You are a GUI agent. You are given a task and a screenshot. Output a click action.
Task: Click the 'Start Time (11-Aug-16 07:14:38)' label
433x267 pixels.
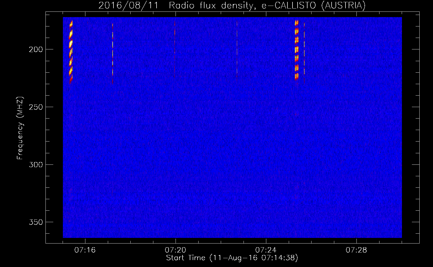point(232,258)
